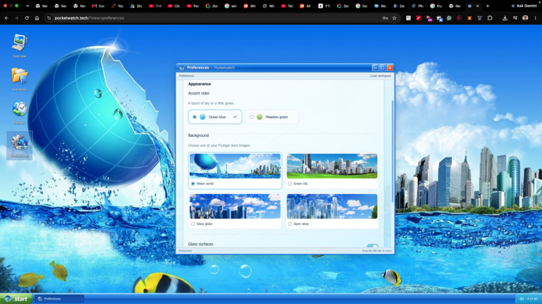Select the Preferences gears desktop icon
The width and height of the screenshot is (542, 304).
click(20, 145)
